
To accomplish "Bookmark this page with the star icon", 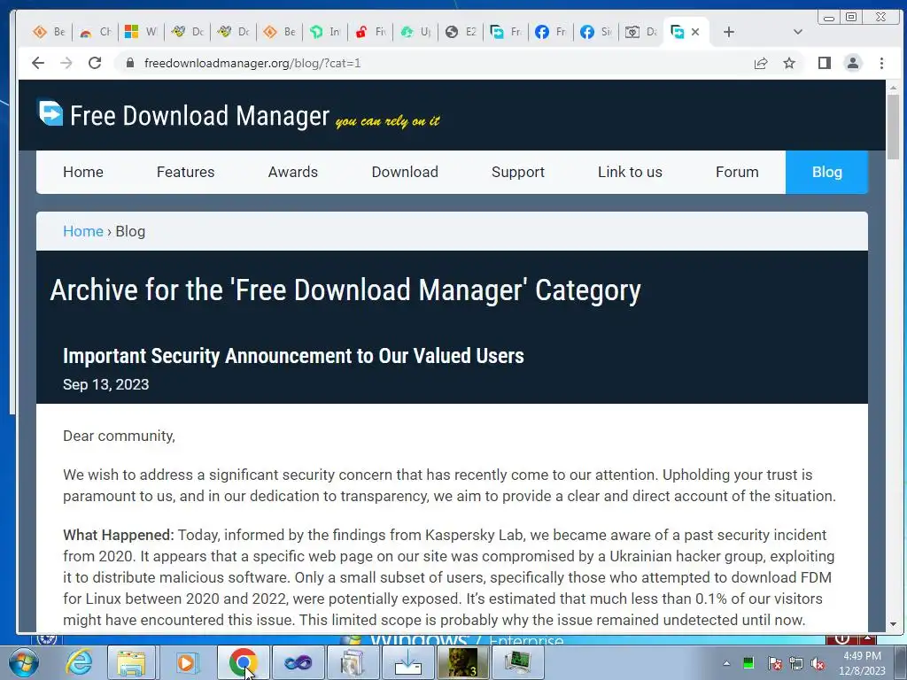I will [789, 63].
